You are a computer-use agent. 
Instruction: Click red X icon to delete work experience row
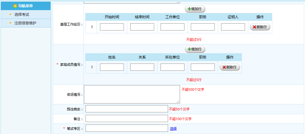254,27
